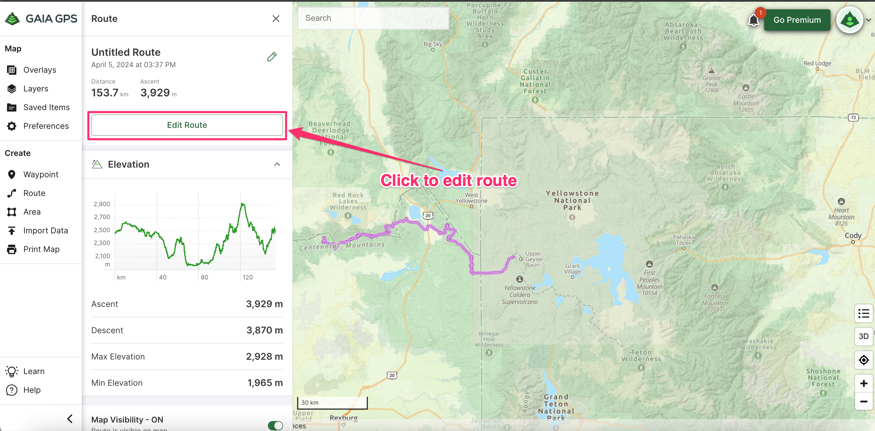Open the Preferences gear icon

pyautogui.click(x=11, y=126)
